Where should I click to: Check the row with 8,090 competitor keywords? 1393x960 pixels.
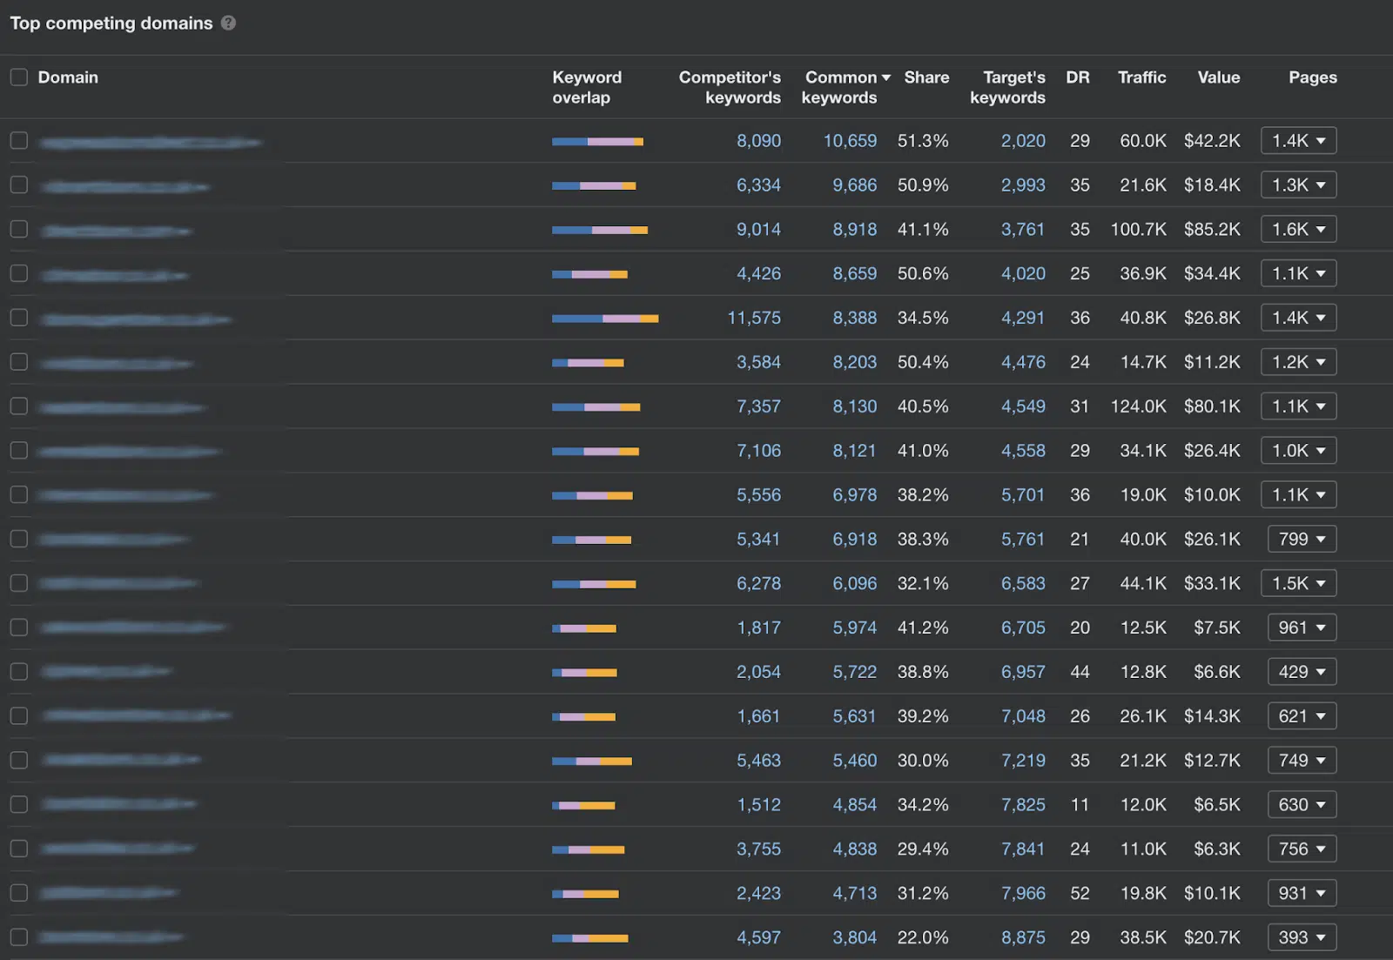pos(19,141)
